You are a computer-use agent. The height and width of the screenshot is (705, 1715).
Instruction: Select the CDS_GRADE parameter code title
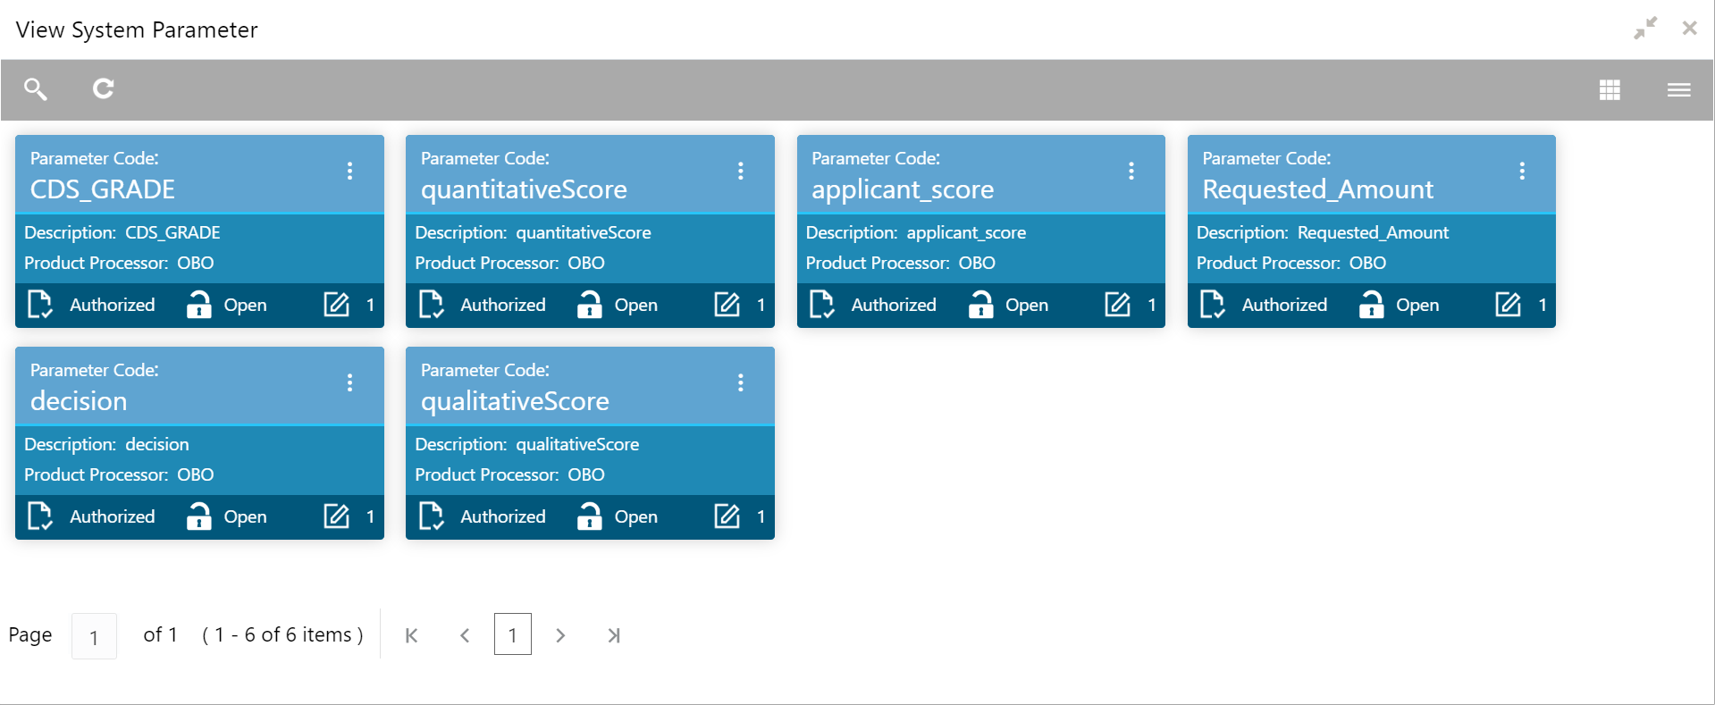point(103,189)
